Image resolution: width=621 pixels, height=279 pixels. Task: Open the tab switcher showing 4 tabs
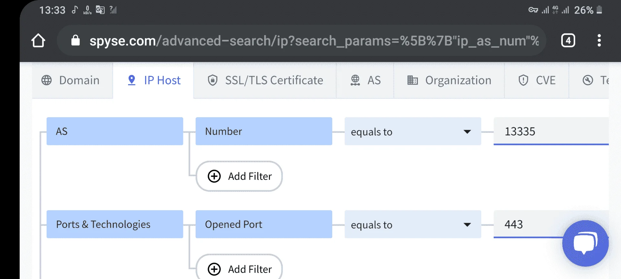point(568,41)
